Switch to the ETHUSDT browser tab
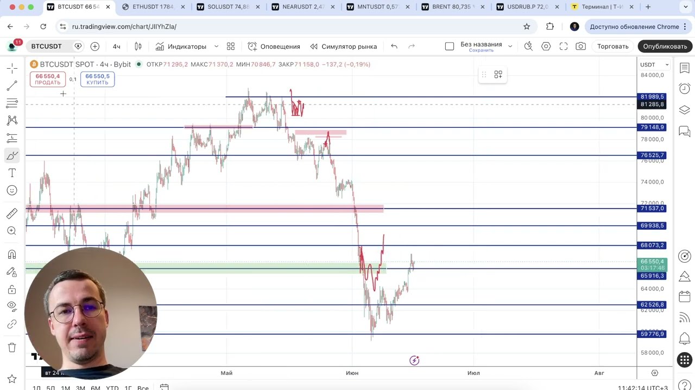Viewport: 695px width, 390px height. 153,7
